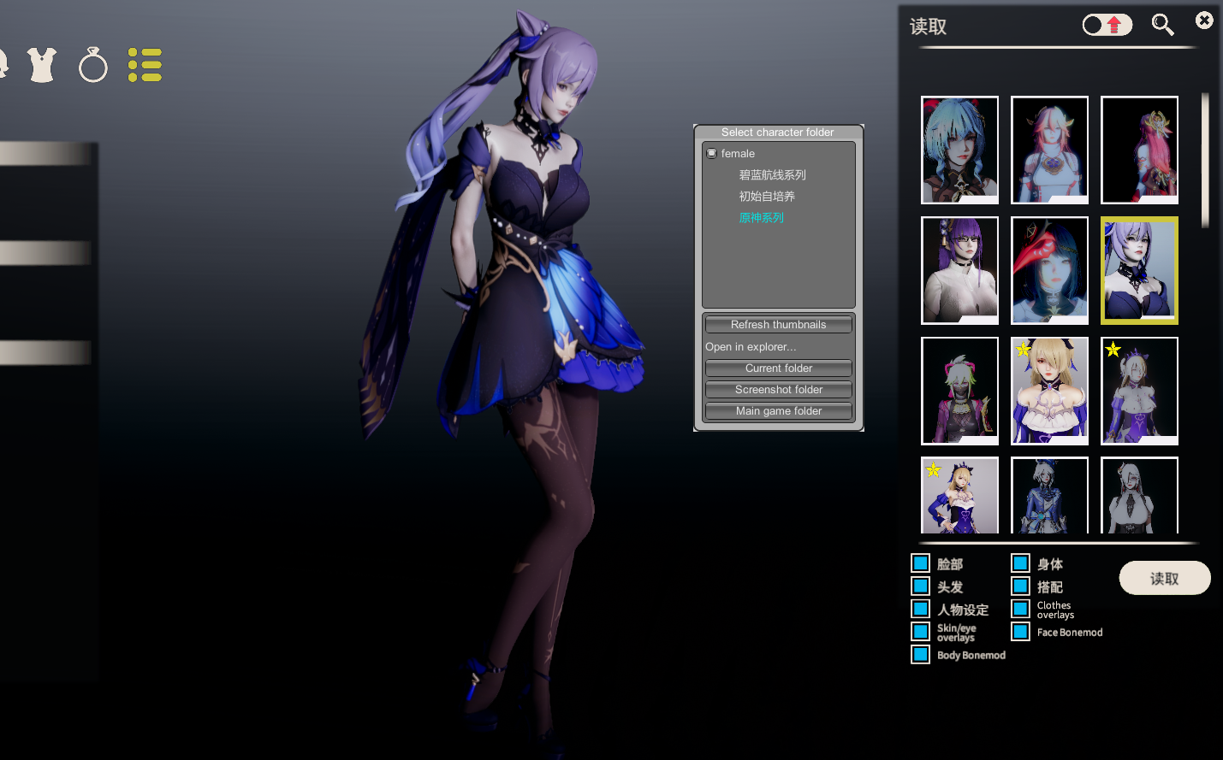Select the green-haired masked character card
The image size is (1223, 760).
[x=959, y=391]
